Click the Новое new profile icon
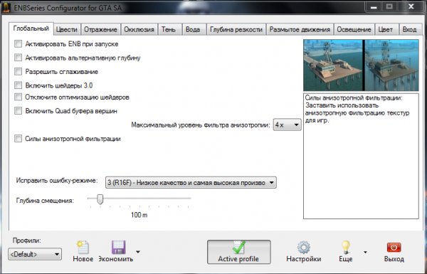 pos(83,247)
